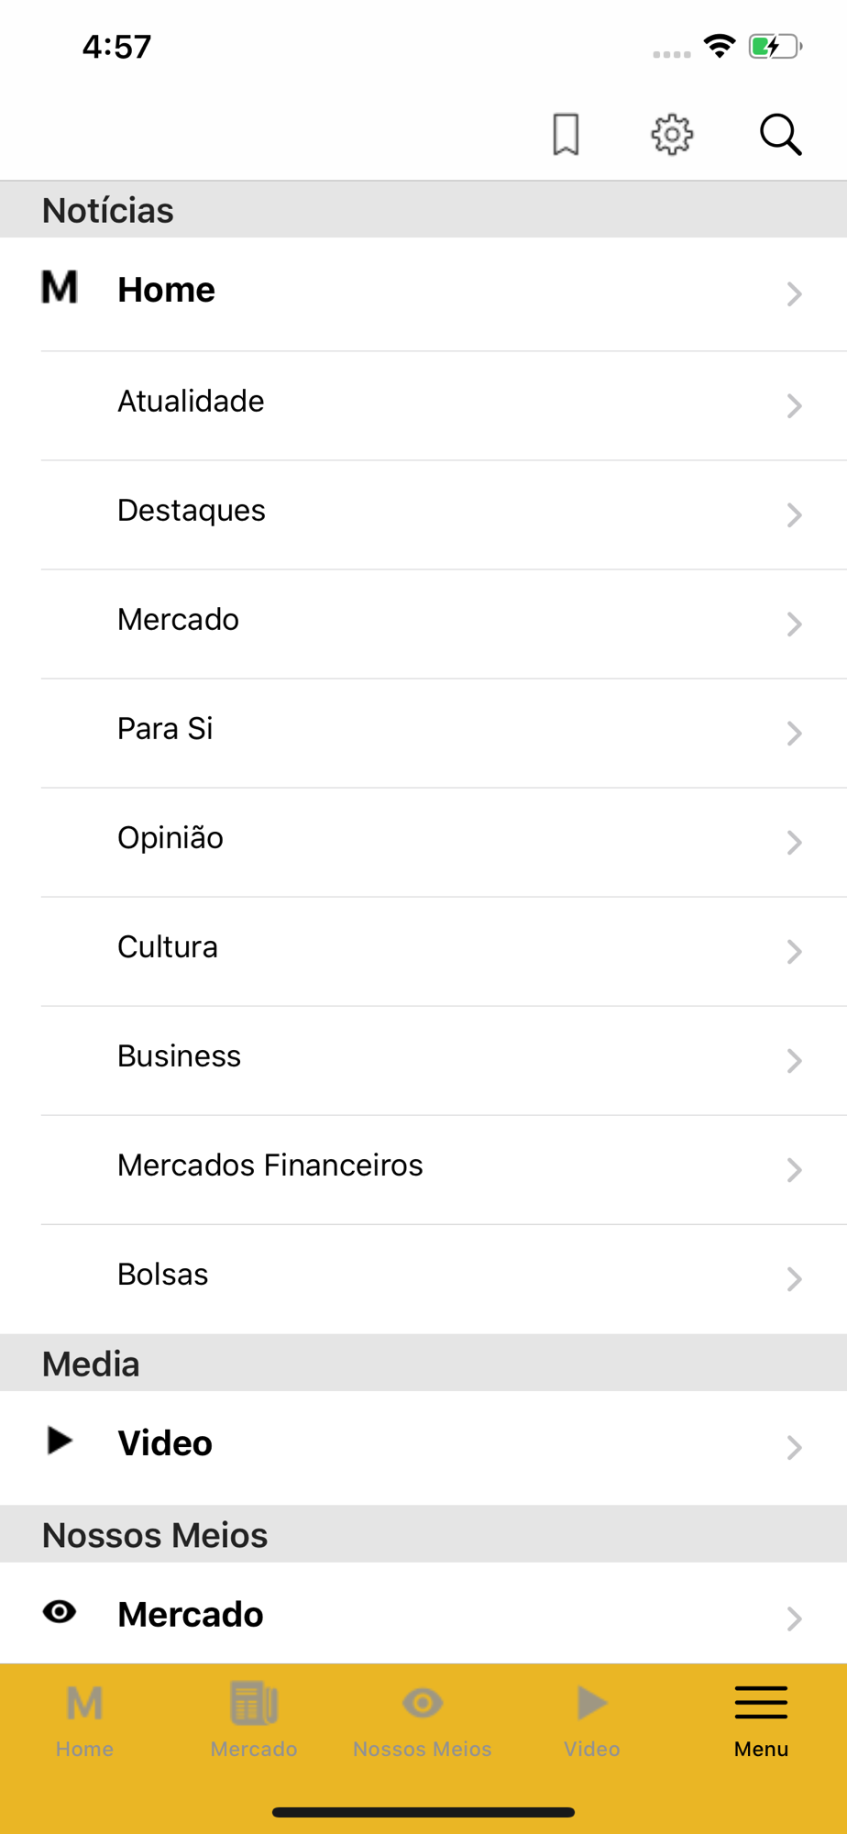Open Bolsas using its chevron arrow
This screenshot has width=847, height=1834.
coord(794,1278)
